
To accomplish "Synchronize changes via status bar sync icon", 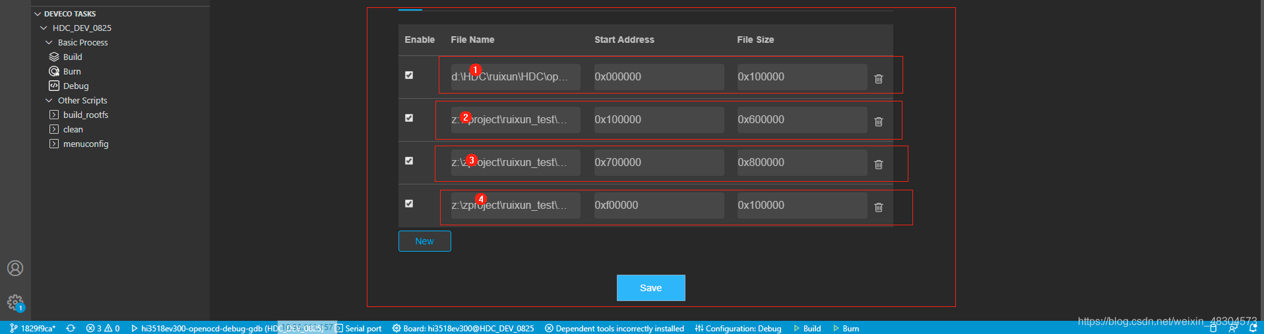I will tap(71, 328).
